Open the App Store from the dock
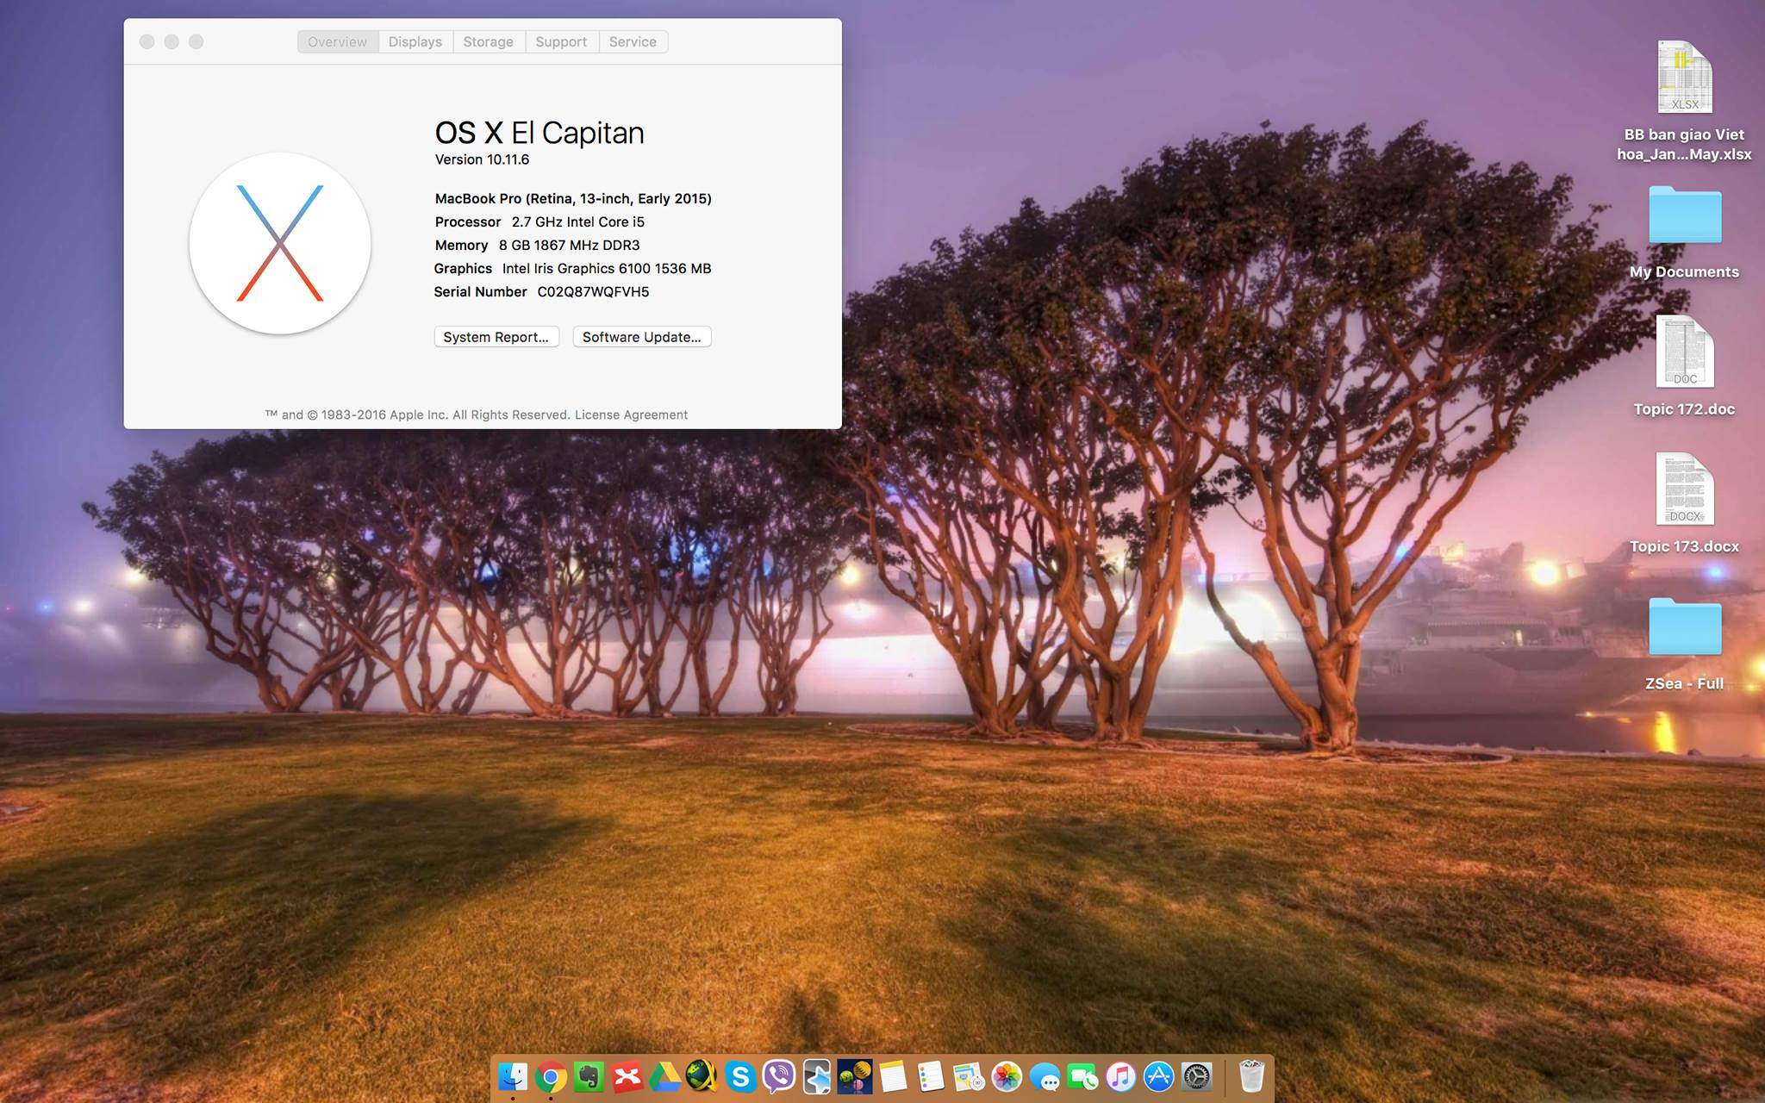 pos(1158,1076)
